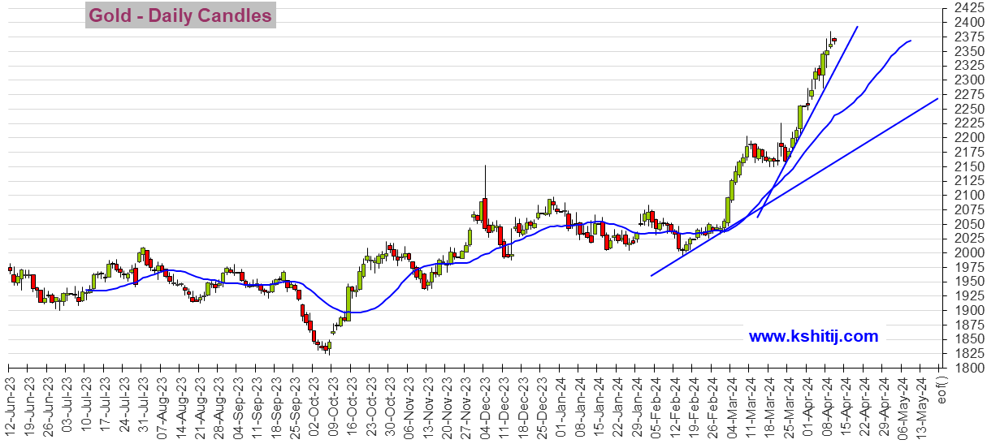Select the 09-Oct-23 date on x-axis
The width and height of the screenshot is (987, 444).
[331, 399]
